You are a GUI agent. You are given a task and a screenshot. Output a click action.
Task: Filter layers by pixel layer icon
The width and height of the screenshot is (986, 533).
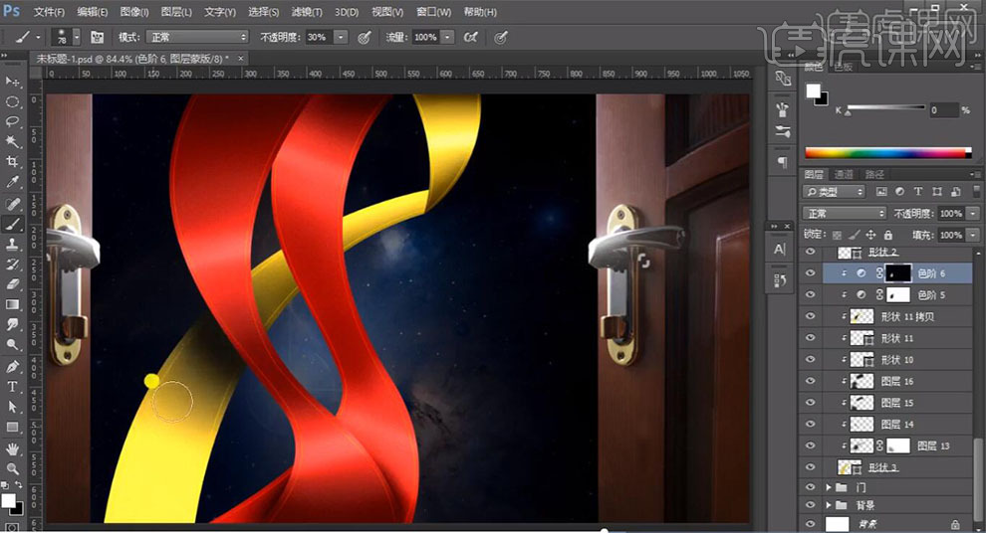(881, 192)
